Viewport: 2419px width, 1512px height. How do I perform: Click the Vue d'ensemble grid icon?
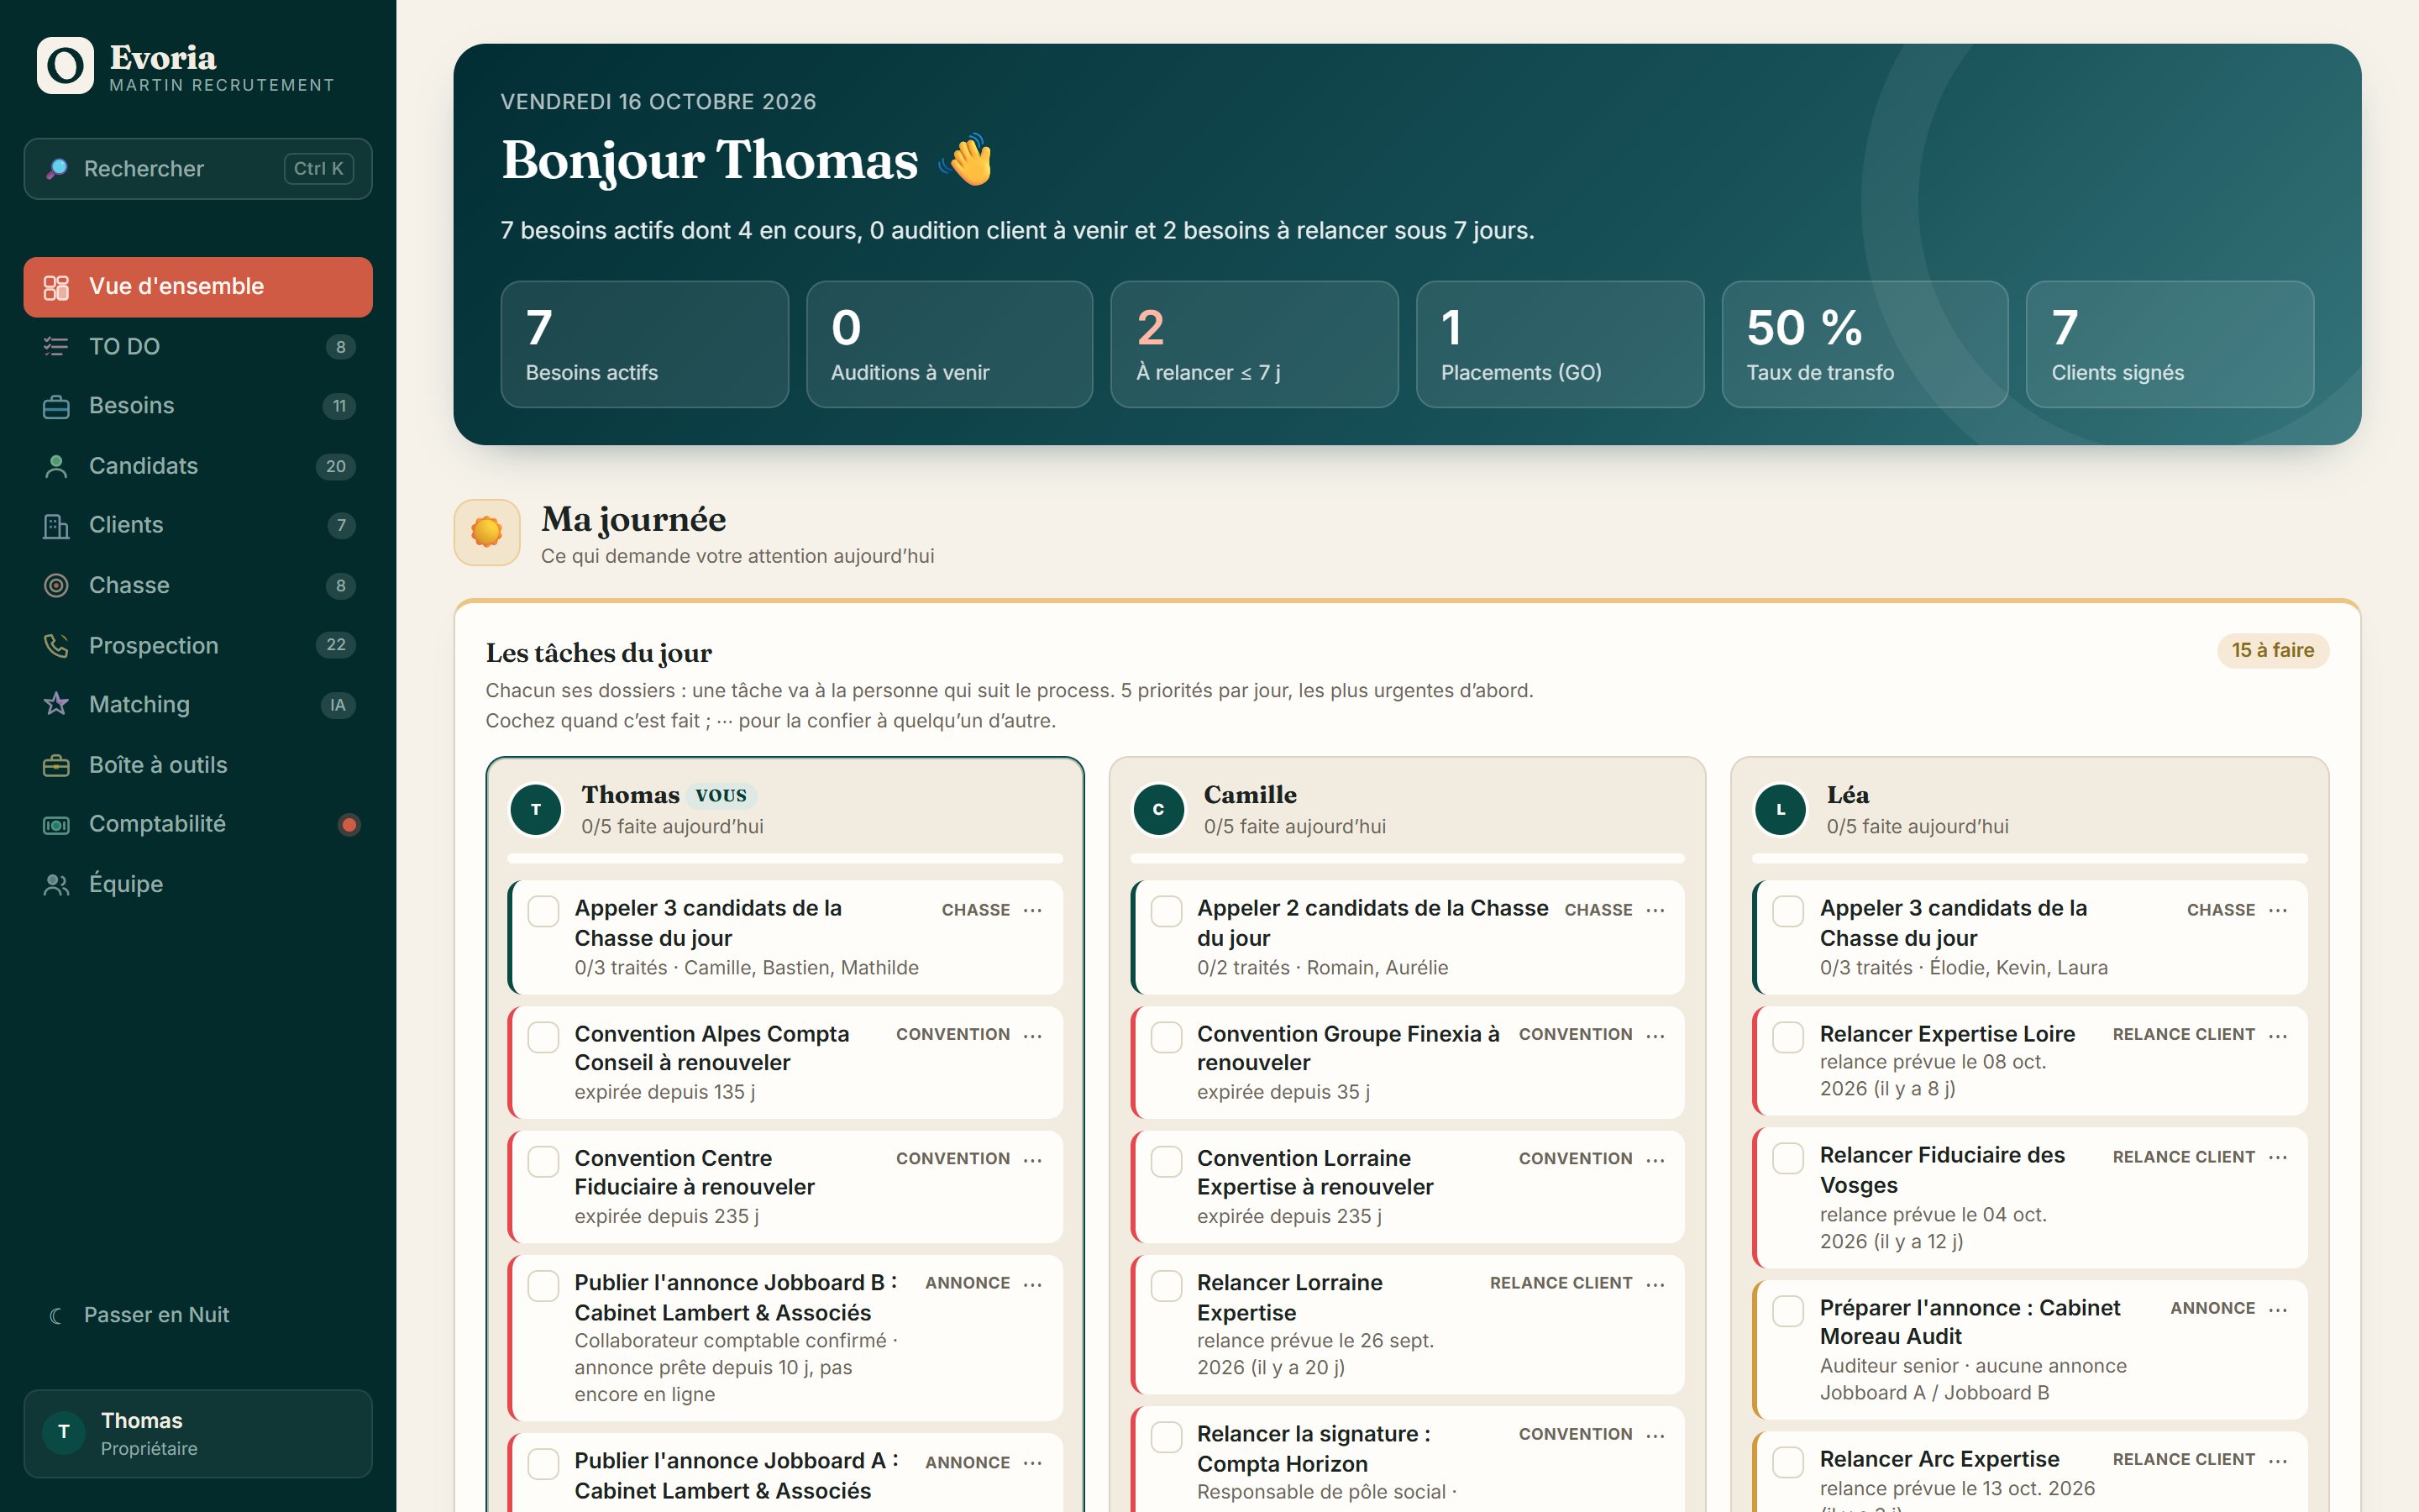56,287
